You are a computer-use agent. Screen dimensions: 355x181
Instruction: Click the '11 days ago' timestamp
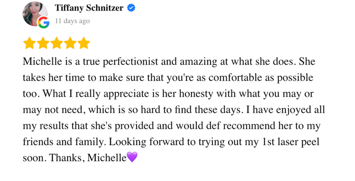(72, 21)
